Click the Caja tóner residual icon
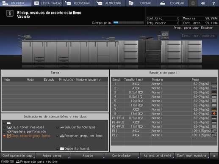This screenshot has width=219, height=164. pos(9,127)
